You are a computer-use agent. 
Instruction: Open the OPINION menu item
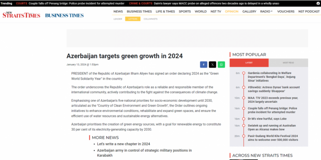[x=231, y=12]
